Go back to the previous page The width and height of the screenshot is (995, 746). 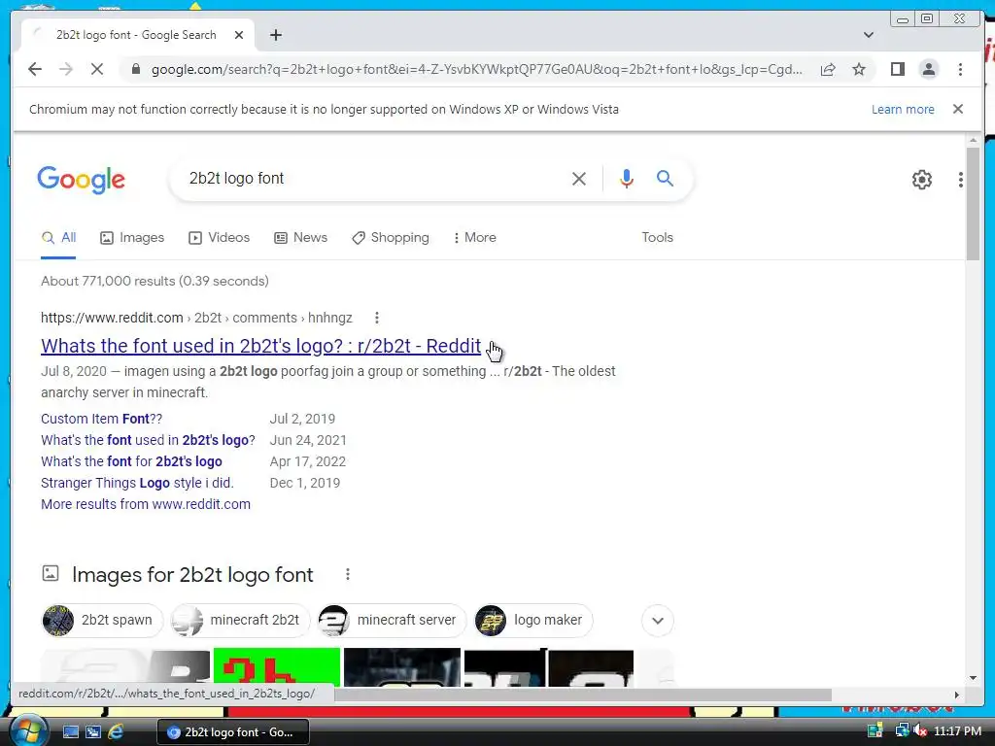click(x=35, y=69)
